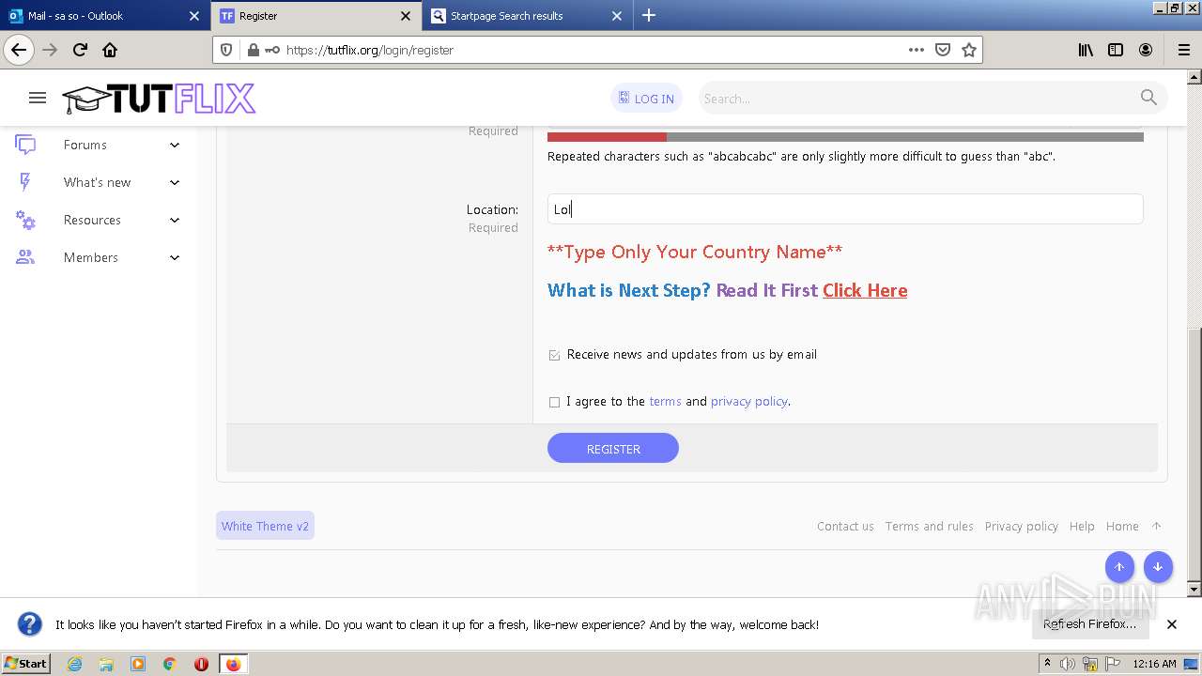
Task: Open the Home footer link
Action: tap(1122, 526)
